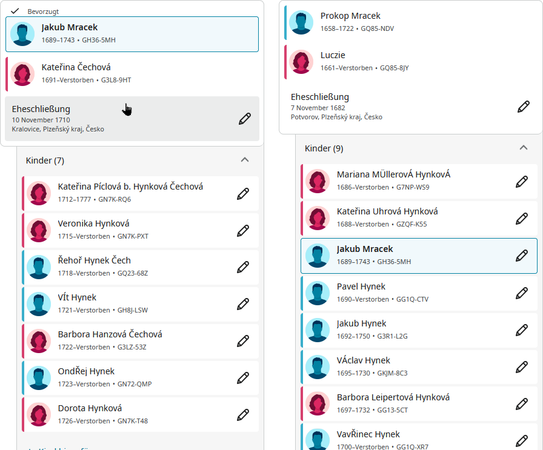Select Jakub Hynek 1692–1750 entry
Image resolution: width=543 pixels, height=450 pixels.
(x=419, y=330)
